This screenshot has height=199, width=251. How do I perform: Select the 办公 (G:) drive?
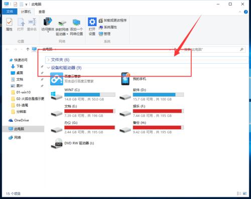(x=83, y=127)
